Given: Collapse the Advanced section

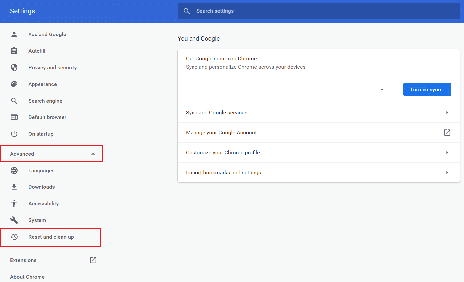Looking at the screenshot, I should tap(52, 154).
